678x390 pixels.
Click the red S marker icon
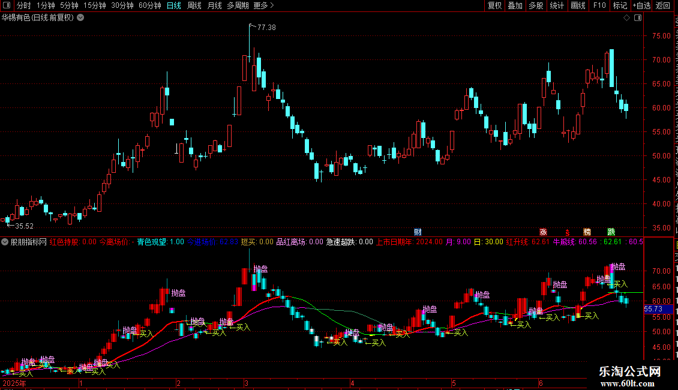(568, 232)
